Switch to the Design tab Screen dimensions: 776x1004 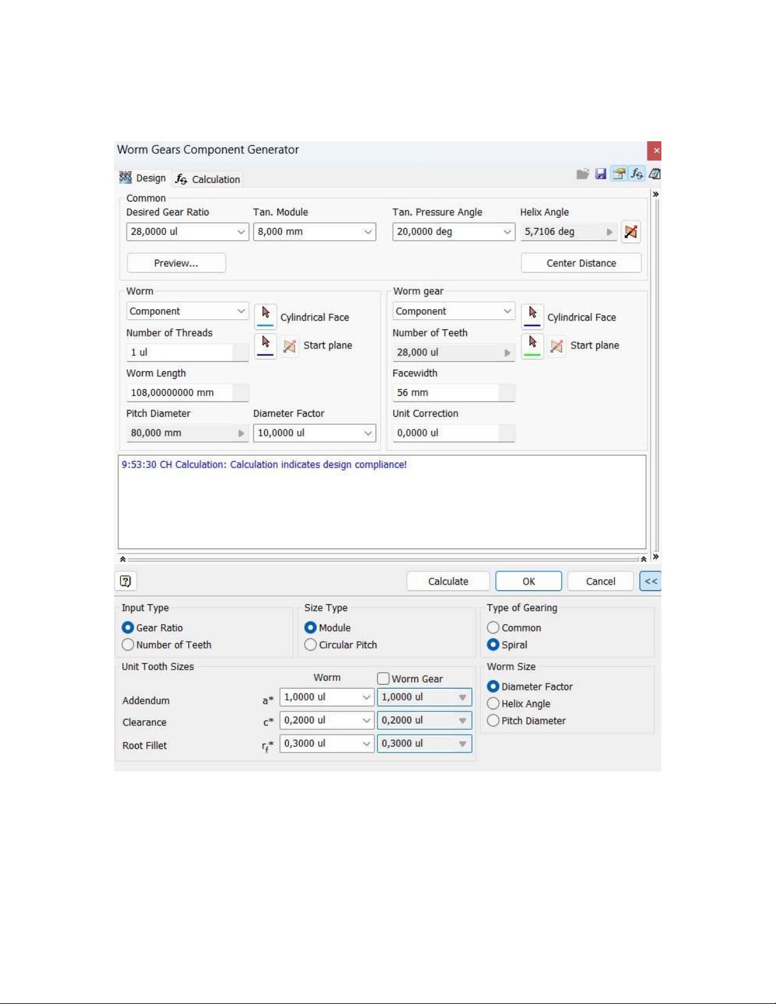coord(143,179)
